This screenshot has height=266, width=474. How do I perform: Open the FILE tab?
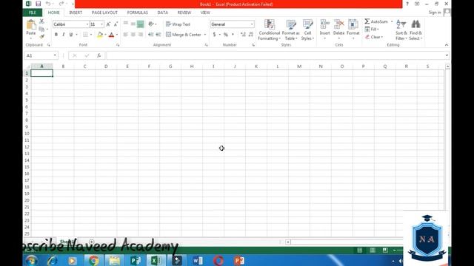click(33, 13)
